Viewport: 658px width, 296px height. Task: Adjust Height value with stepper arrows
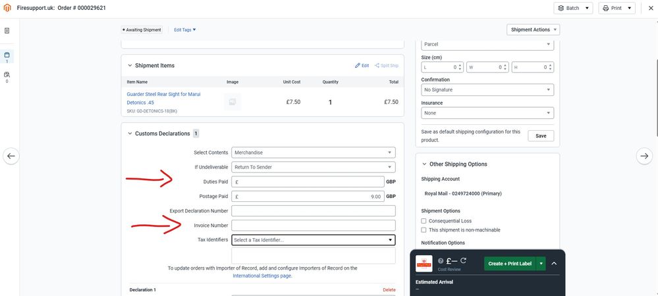(551, 67)
